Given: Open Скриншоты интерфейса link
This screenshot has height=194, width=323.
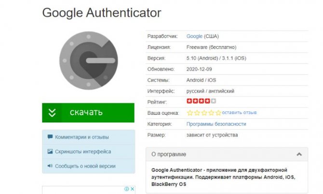Looking at the screenshot, I should (83, 152).
